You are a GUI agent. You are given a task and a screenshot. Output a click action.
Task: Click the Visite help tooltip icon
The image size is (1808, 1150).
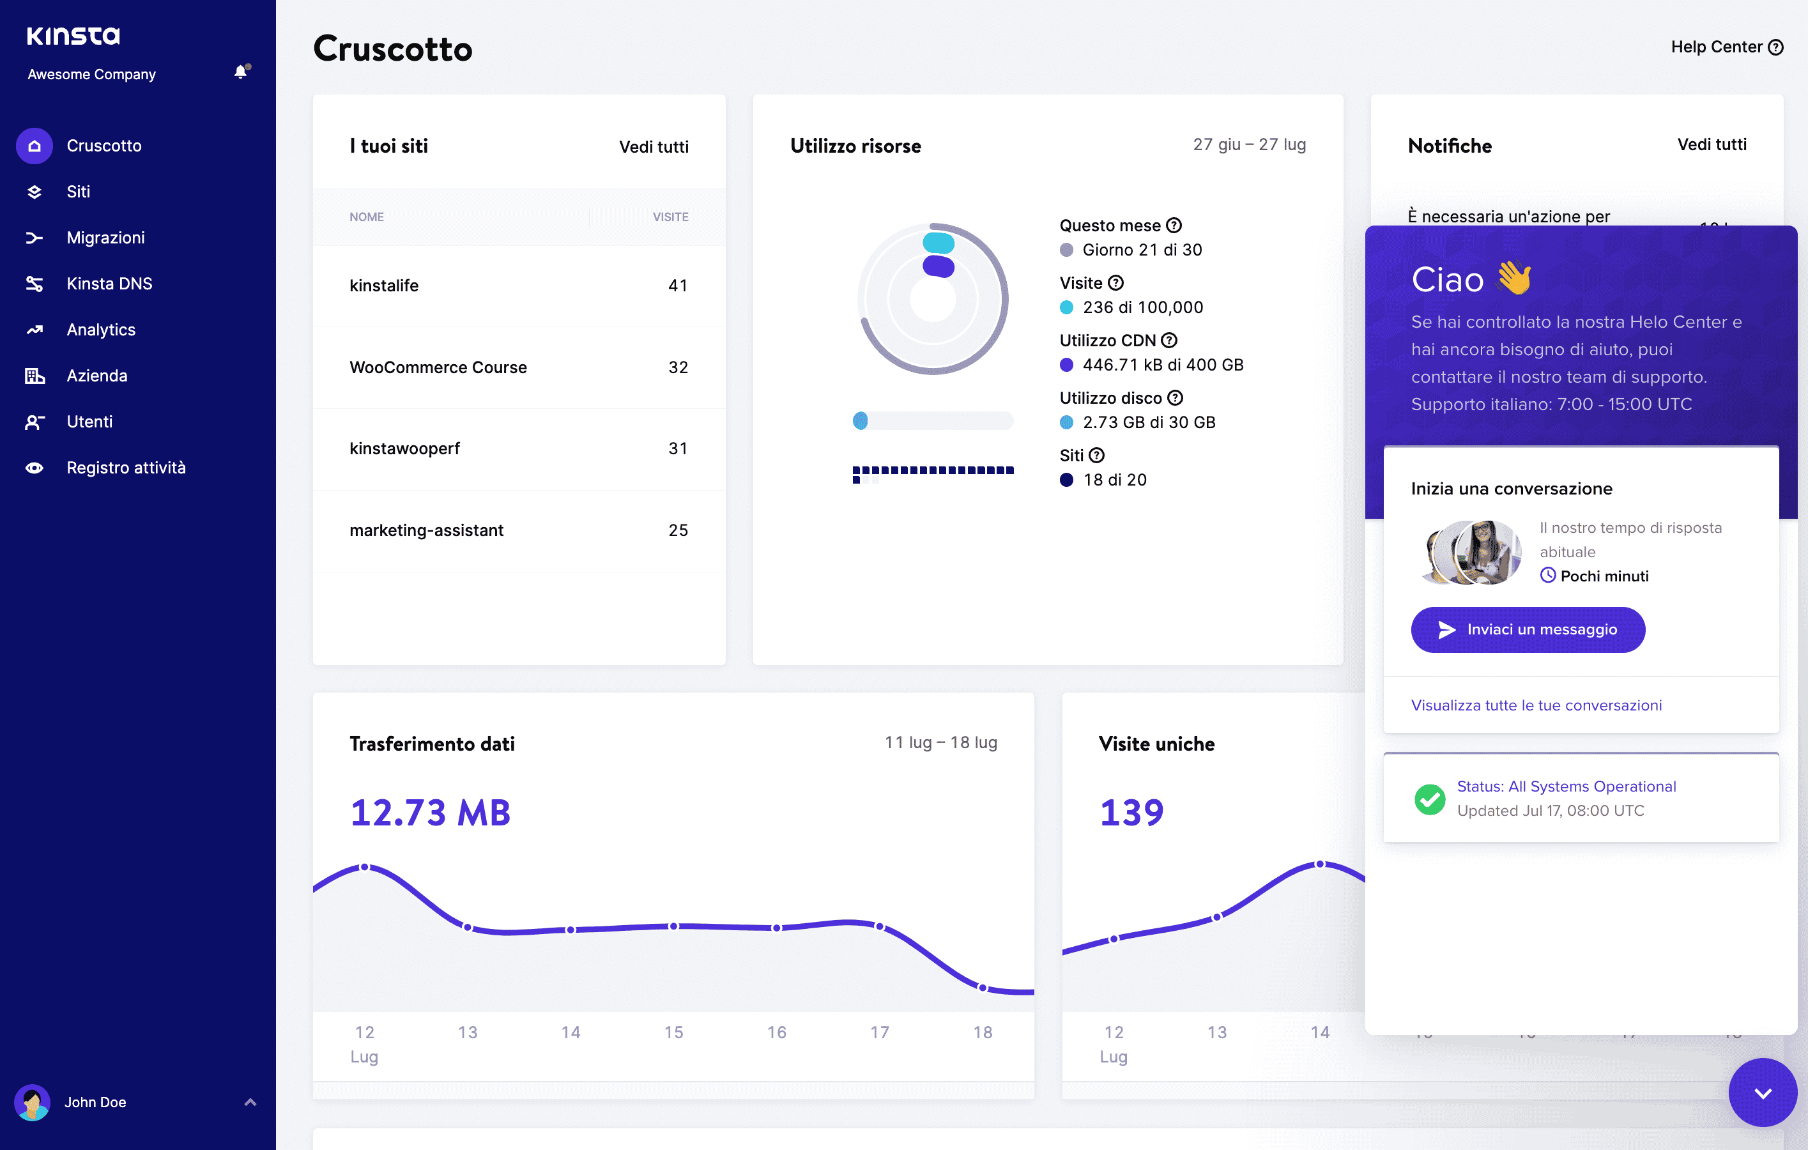point(1117,283)
